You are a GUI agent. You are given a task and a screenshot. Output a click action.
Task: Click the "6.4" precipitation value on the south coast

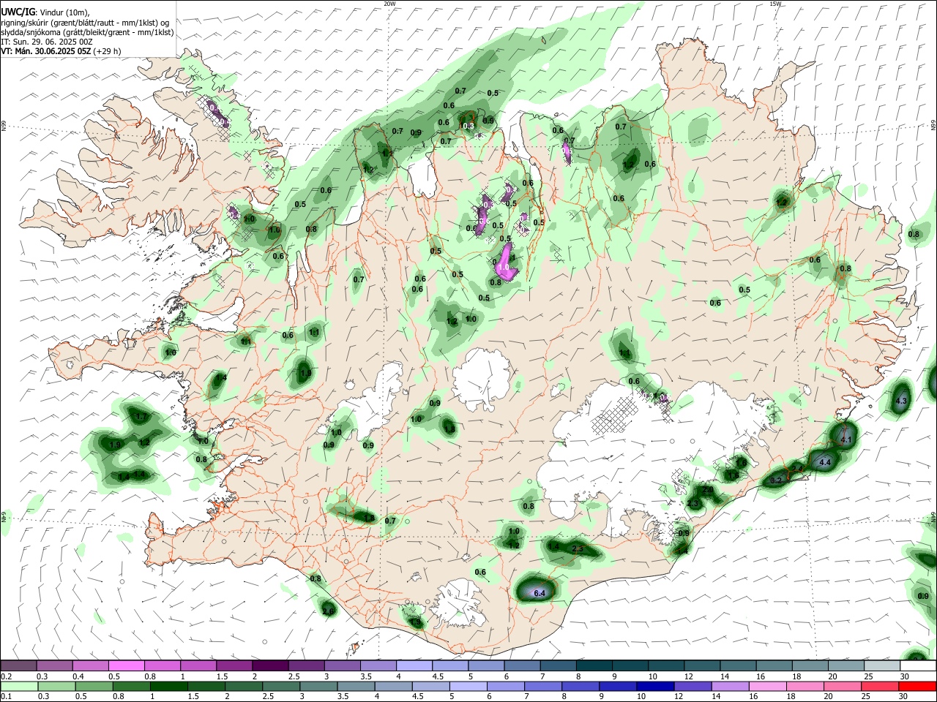click(x=540, y=593)
